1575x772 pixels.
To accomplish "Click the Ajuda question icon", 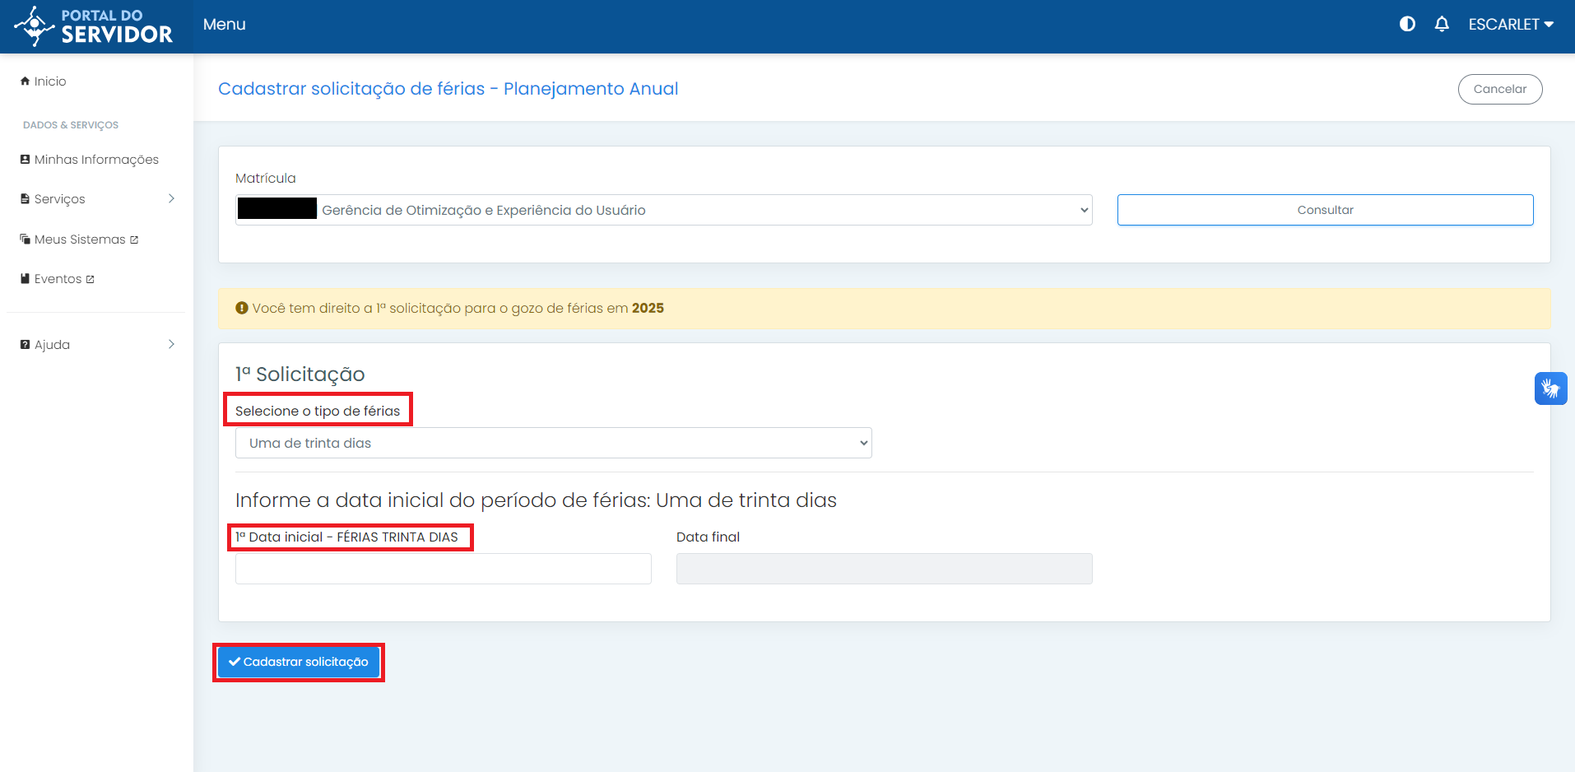I will (x=25, y=345).
